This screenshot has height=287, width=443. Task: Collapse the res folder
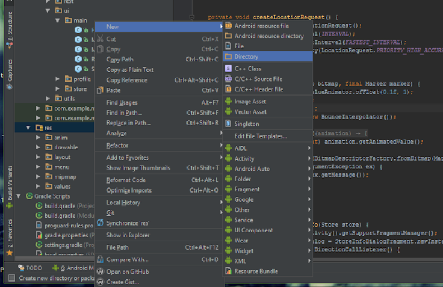28,128
